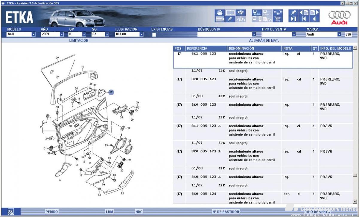Jump to first record with bar-arrow icon
The width and height of the screenshot is (359, 217).
point(304,19)
